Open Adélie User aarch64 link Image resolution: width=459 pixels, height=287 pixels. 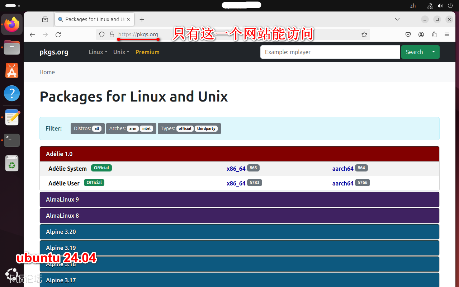[343, 183]
